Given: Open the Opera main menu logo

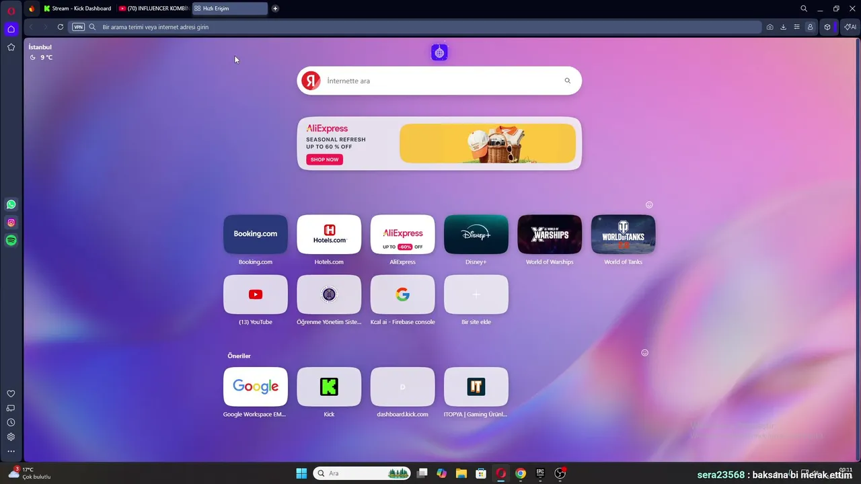Looking at the screenshot, I should 11,10.
